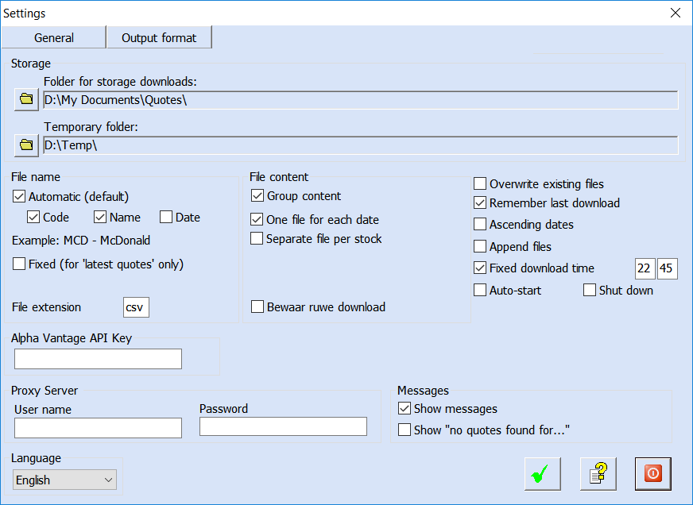Enable Overwrite existing files checkbox
The height and width of the screenshot is (505, 693).
pos(480,184)
